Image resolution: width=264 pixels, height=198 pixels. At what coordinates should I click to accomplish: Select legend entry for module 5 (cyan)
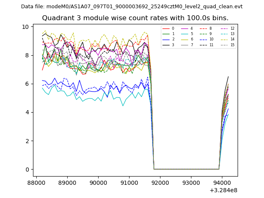tap(184, 34)
